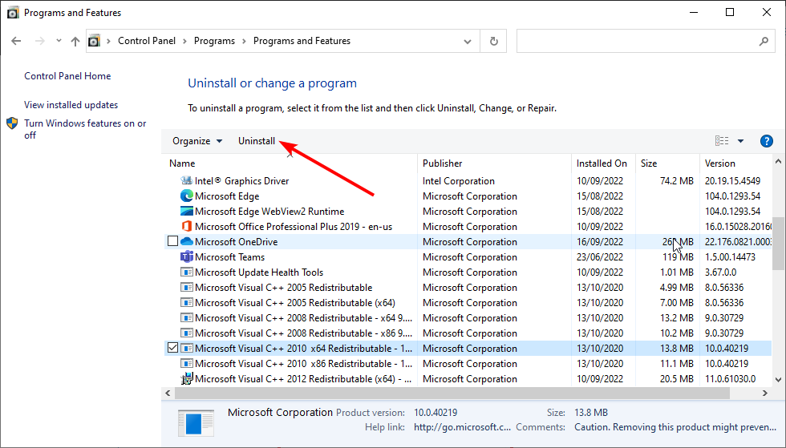This screenshot has width=786, height=448.
Task: Click the Refresh button in address bar
Action: pos(494,41)
